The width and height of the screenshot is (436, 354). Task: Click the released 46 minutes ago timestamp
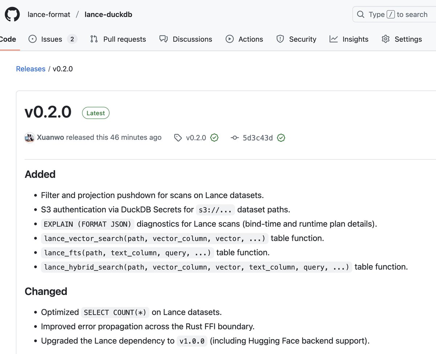tap(136, 137)
